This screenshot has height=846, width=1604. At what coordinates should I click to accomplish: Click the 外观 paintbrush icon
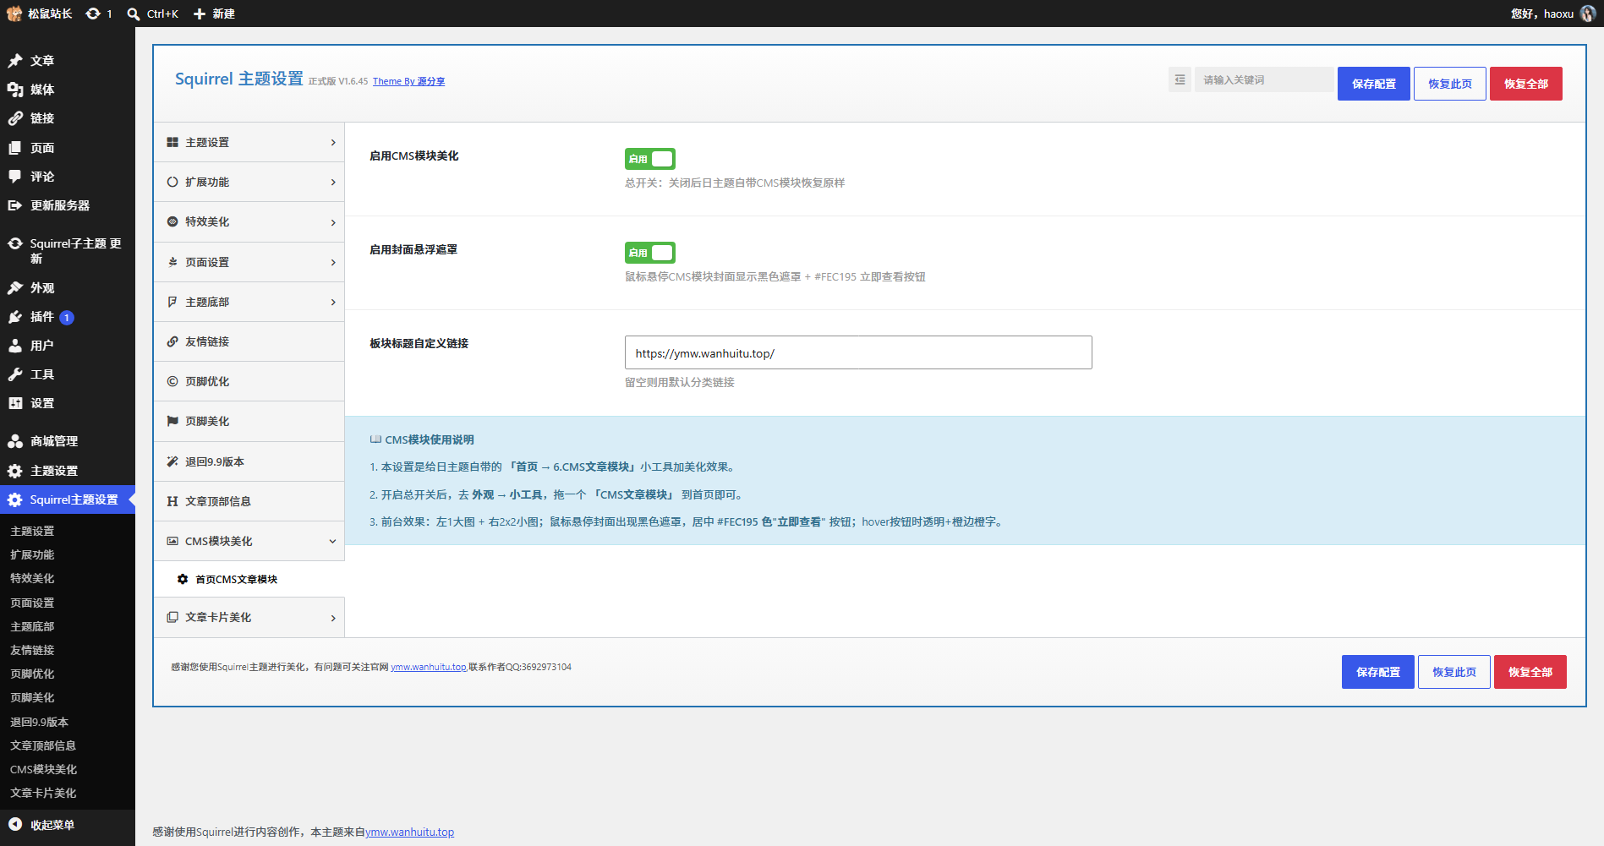coord(15,288)
